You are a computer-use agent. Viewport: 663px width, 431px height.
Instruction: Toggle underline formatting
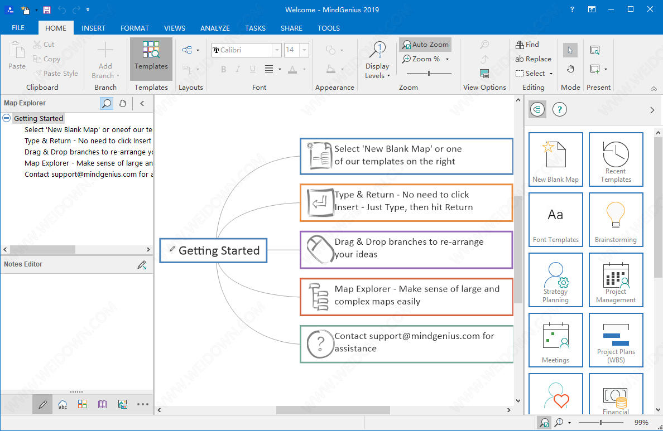[x=252, y=69]
